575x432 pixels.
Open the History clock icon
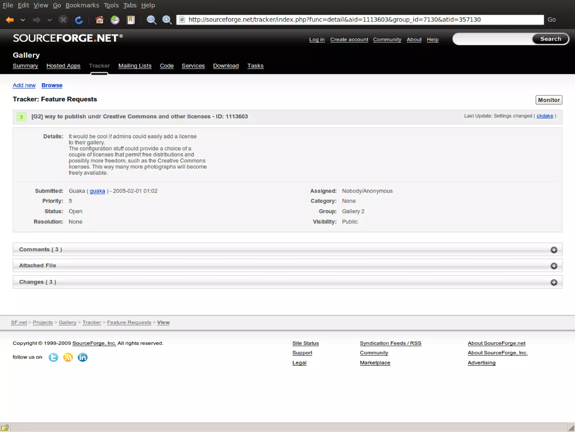coord(115,20)
